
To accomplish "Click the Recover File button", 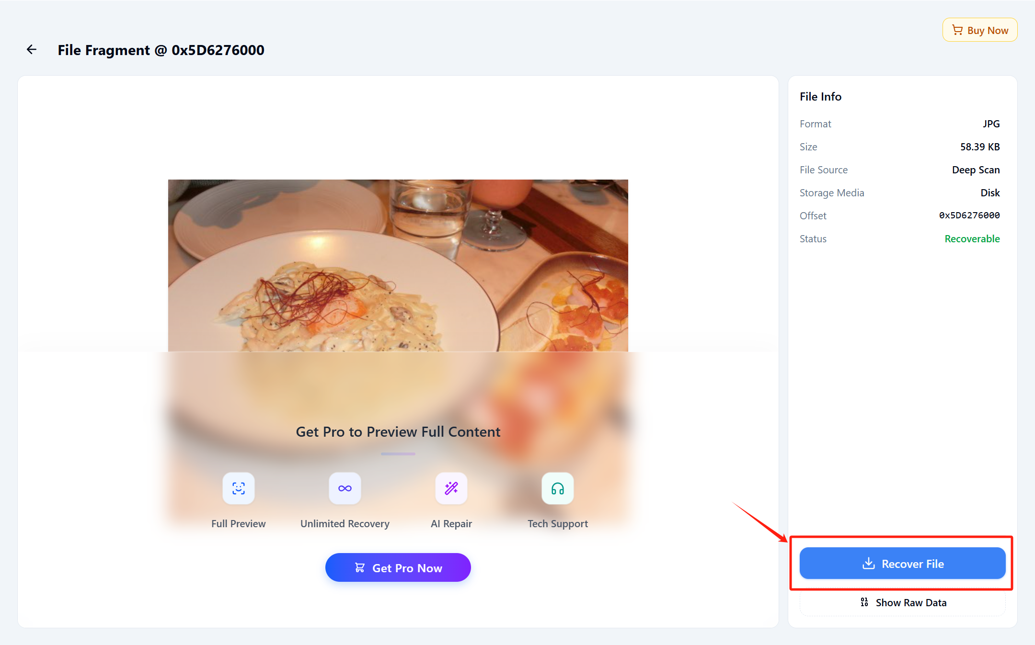I will point(902,564).
